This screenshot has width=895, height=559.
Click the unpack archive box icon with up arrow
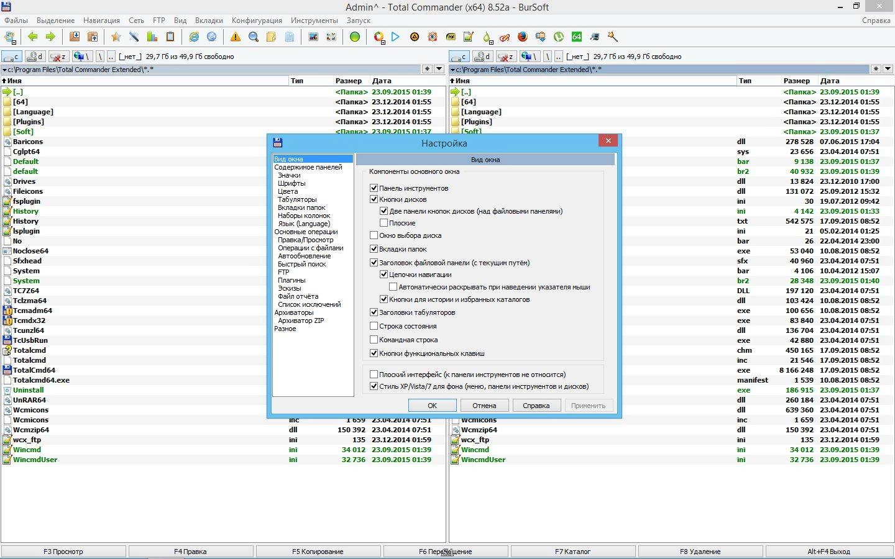coord(93,37)
